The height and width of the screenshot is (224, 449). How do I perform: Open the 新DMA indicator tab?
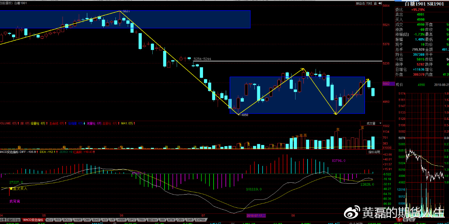point(152,220)
